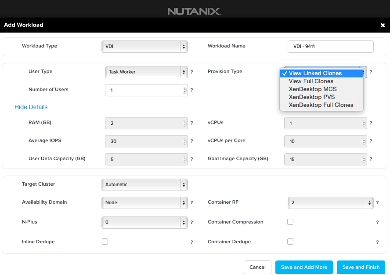Click the Hide Details link
Image resolution: width=390 pixels, height=275 pixels.
click(x=31, y=107)
